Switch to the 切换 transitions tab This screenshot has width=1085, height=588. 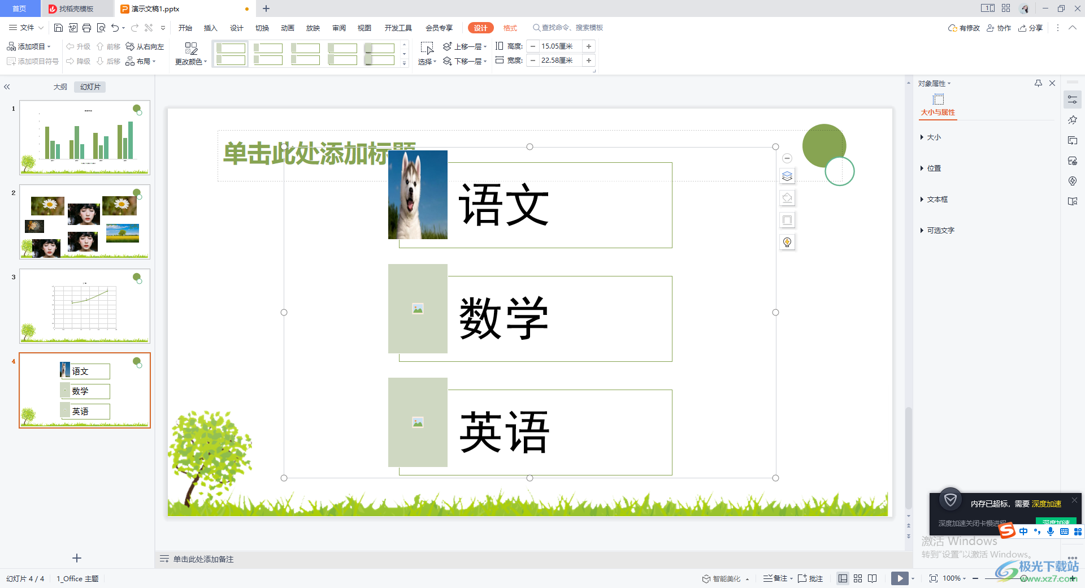262,28
